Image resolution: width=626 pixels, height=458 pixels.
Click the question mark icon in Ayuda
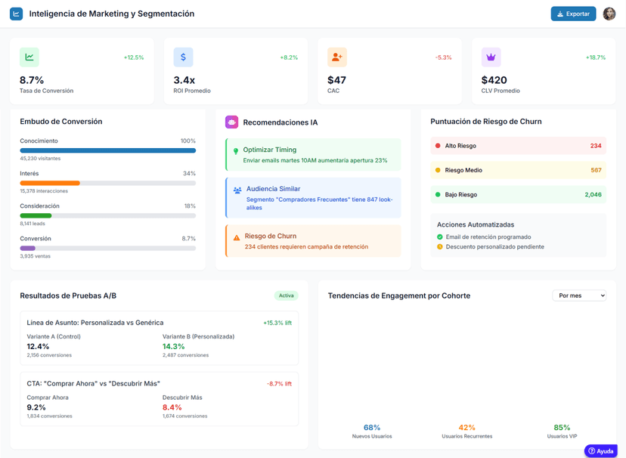(x=592, y=450)
